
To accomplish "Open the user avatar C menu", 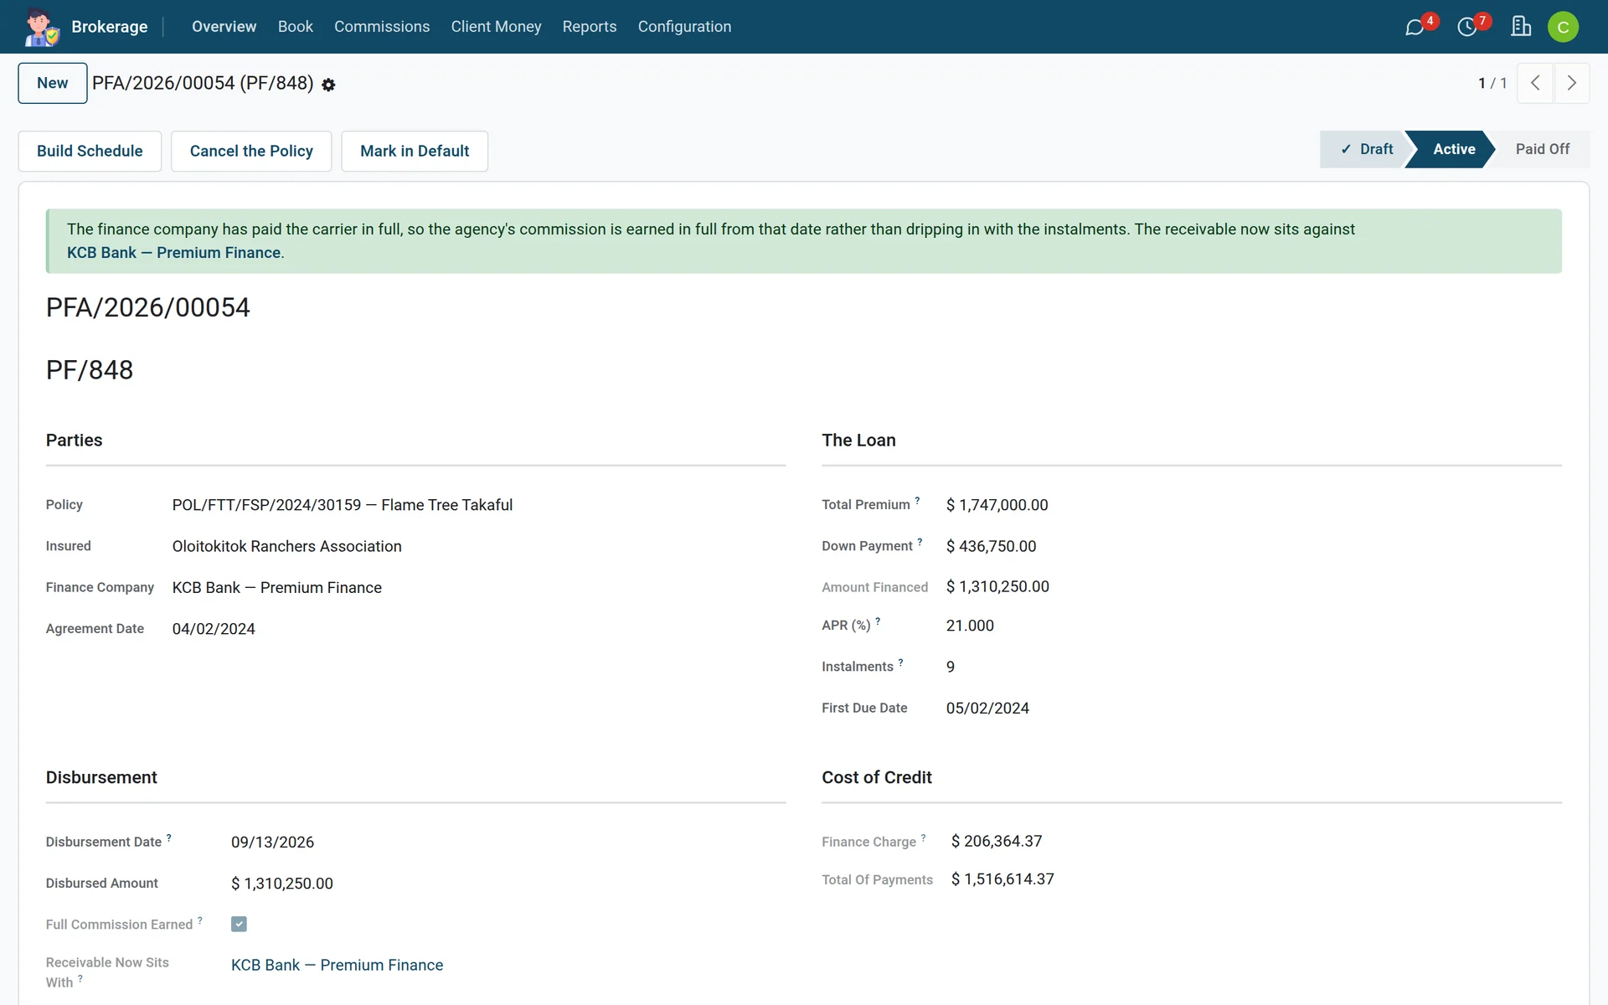I will [x=1563, y=27].
